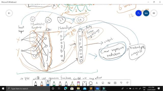163x91 pixels.
Task: Open Task View on the taskbar
Action: pyautogui.click(x=59, y=88)
